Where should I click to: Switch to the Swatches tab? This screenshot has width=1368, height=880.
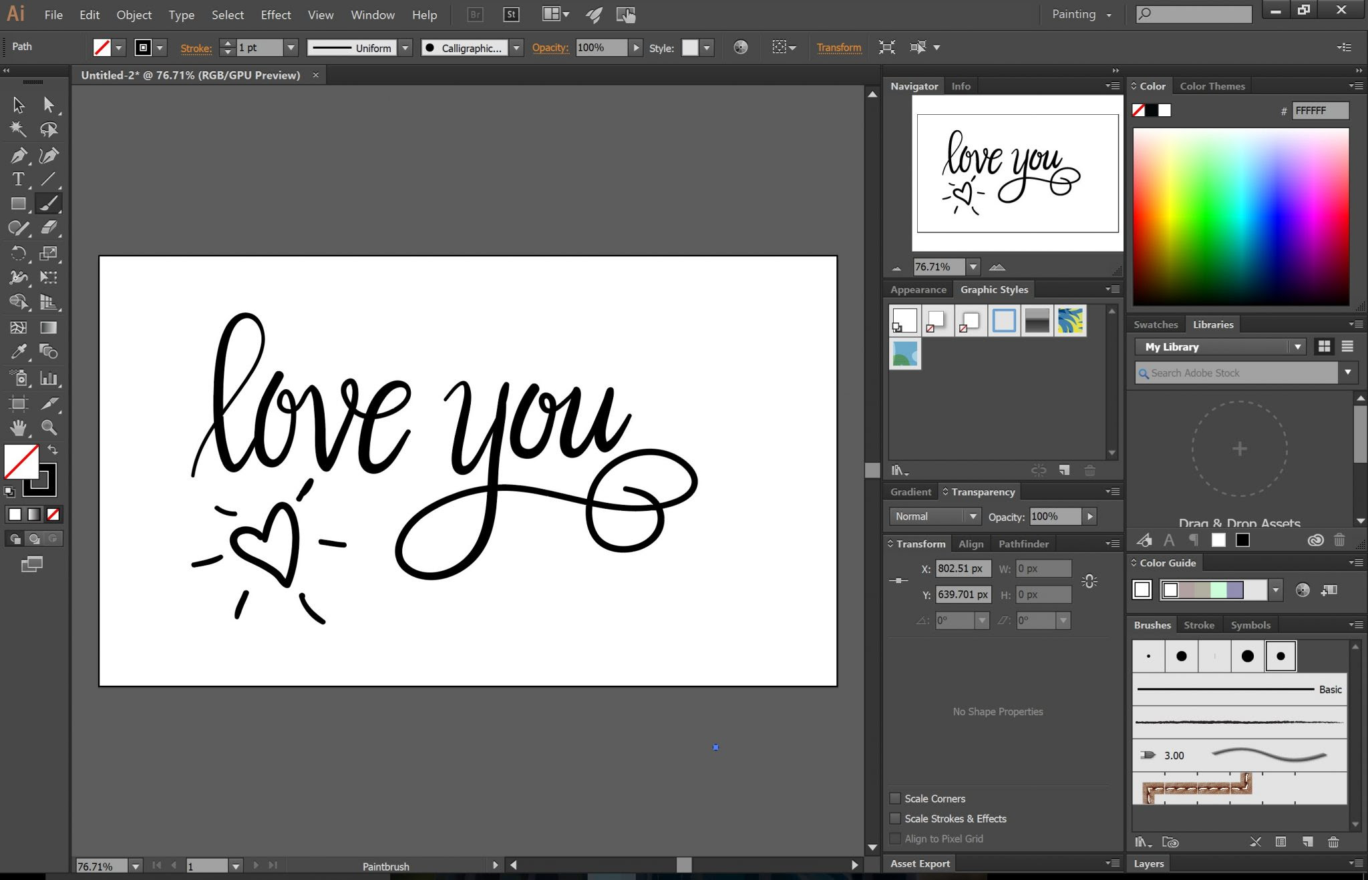(x=1156, y=324)
